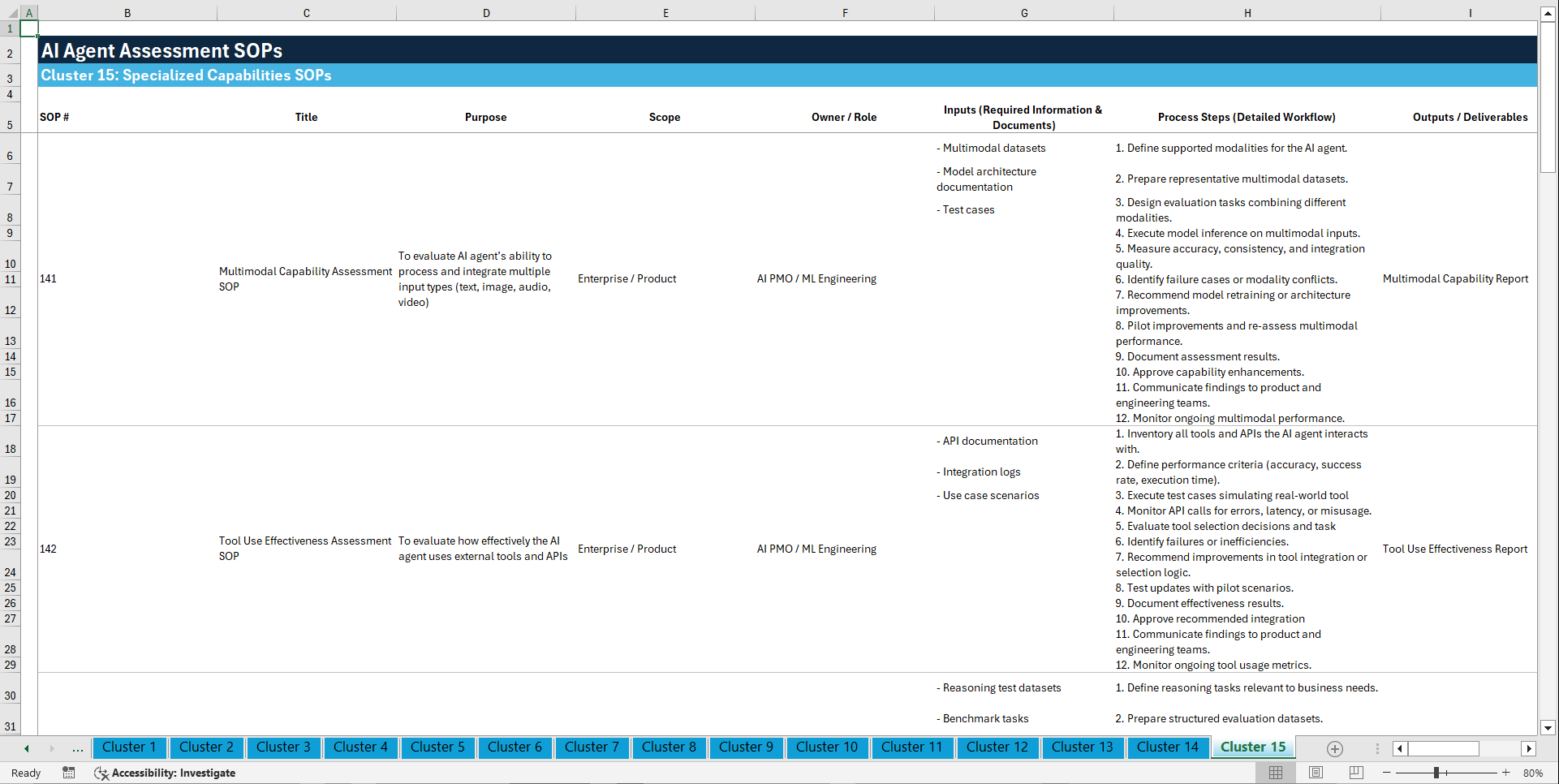Select the Cluster 14 sheet tab
Viewport: 1559px width, 784px height.
click(1168, 747)
